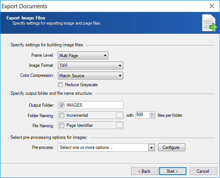Click the Configure button

(x=171, y=147)
